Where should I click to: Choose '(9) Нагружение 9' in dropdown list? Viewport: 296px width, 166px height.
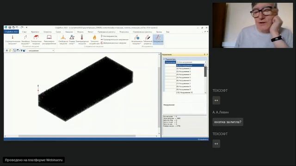click(190, 89)
